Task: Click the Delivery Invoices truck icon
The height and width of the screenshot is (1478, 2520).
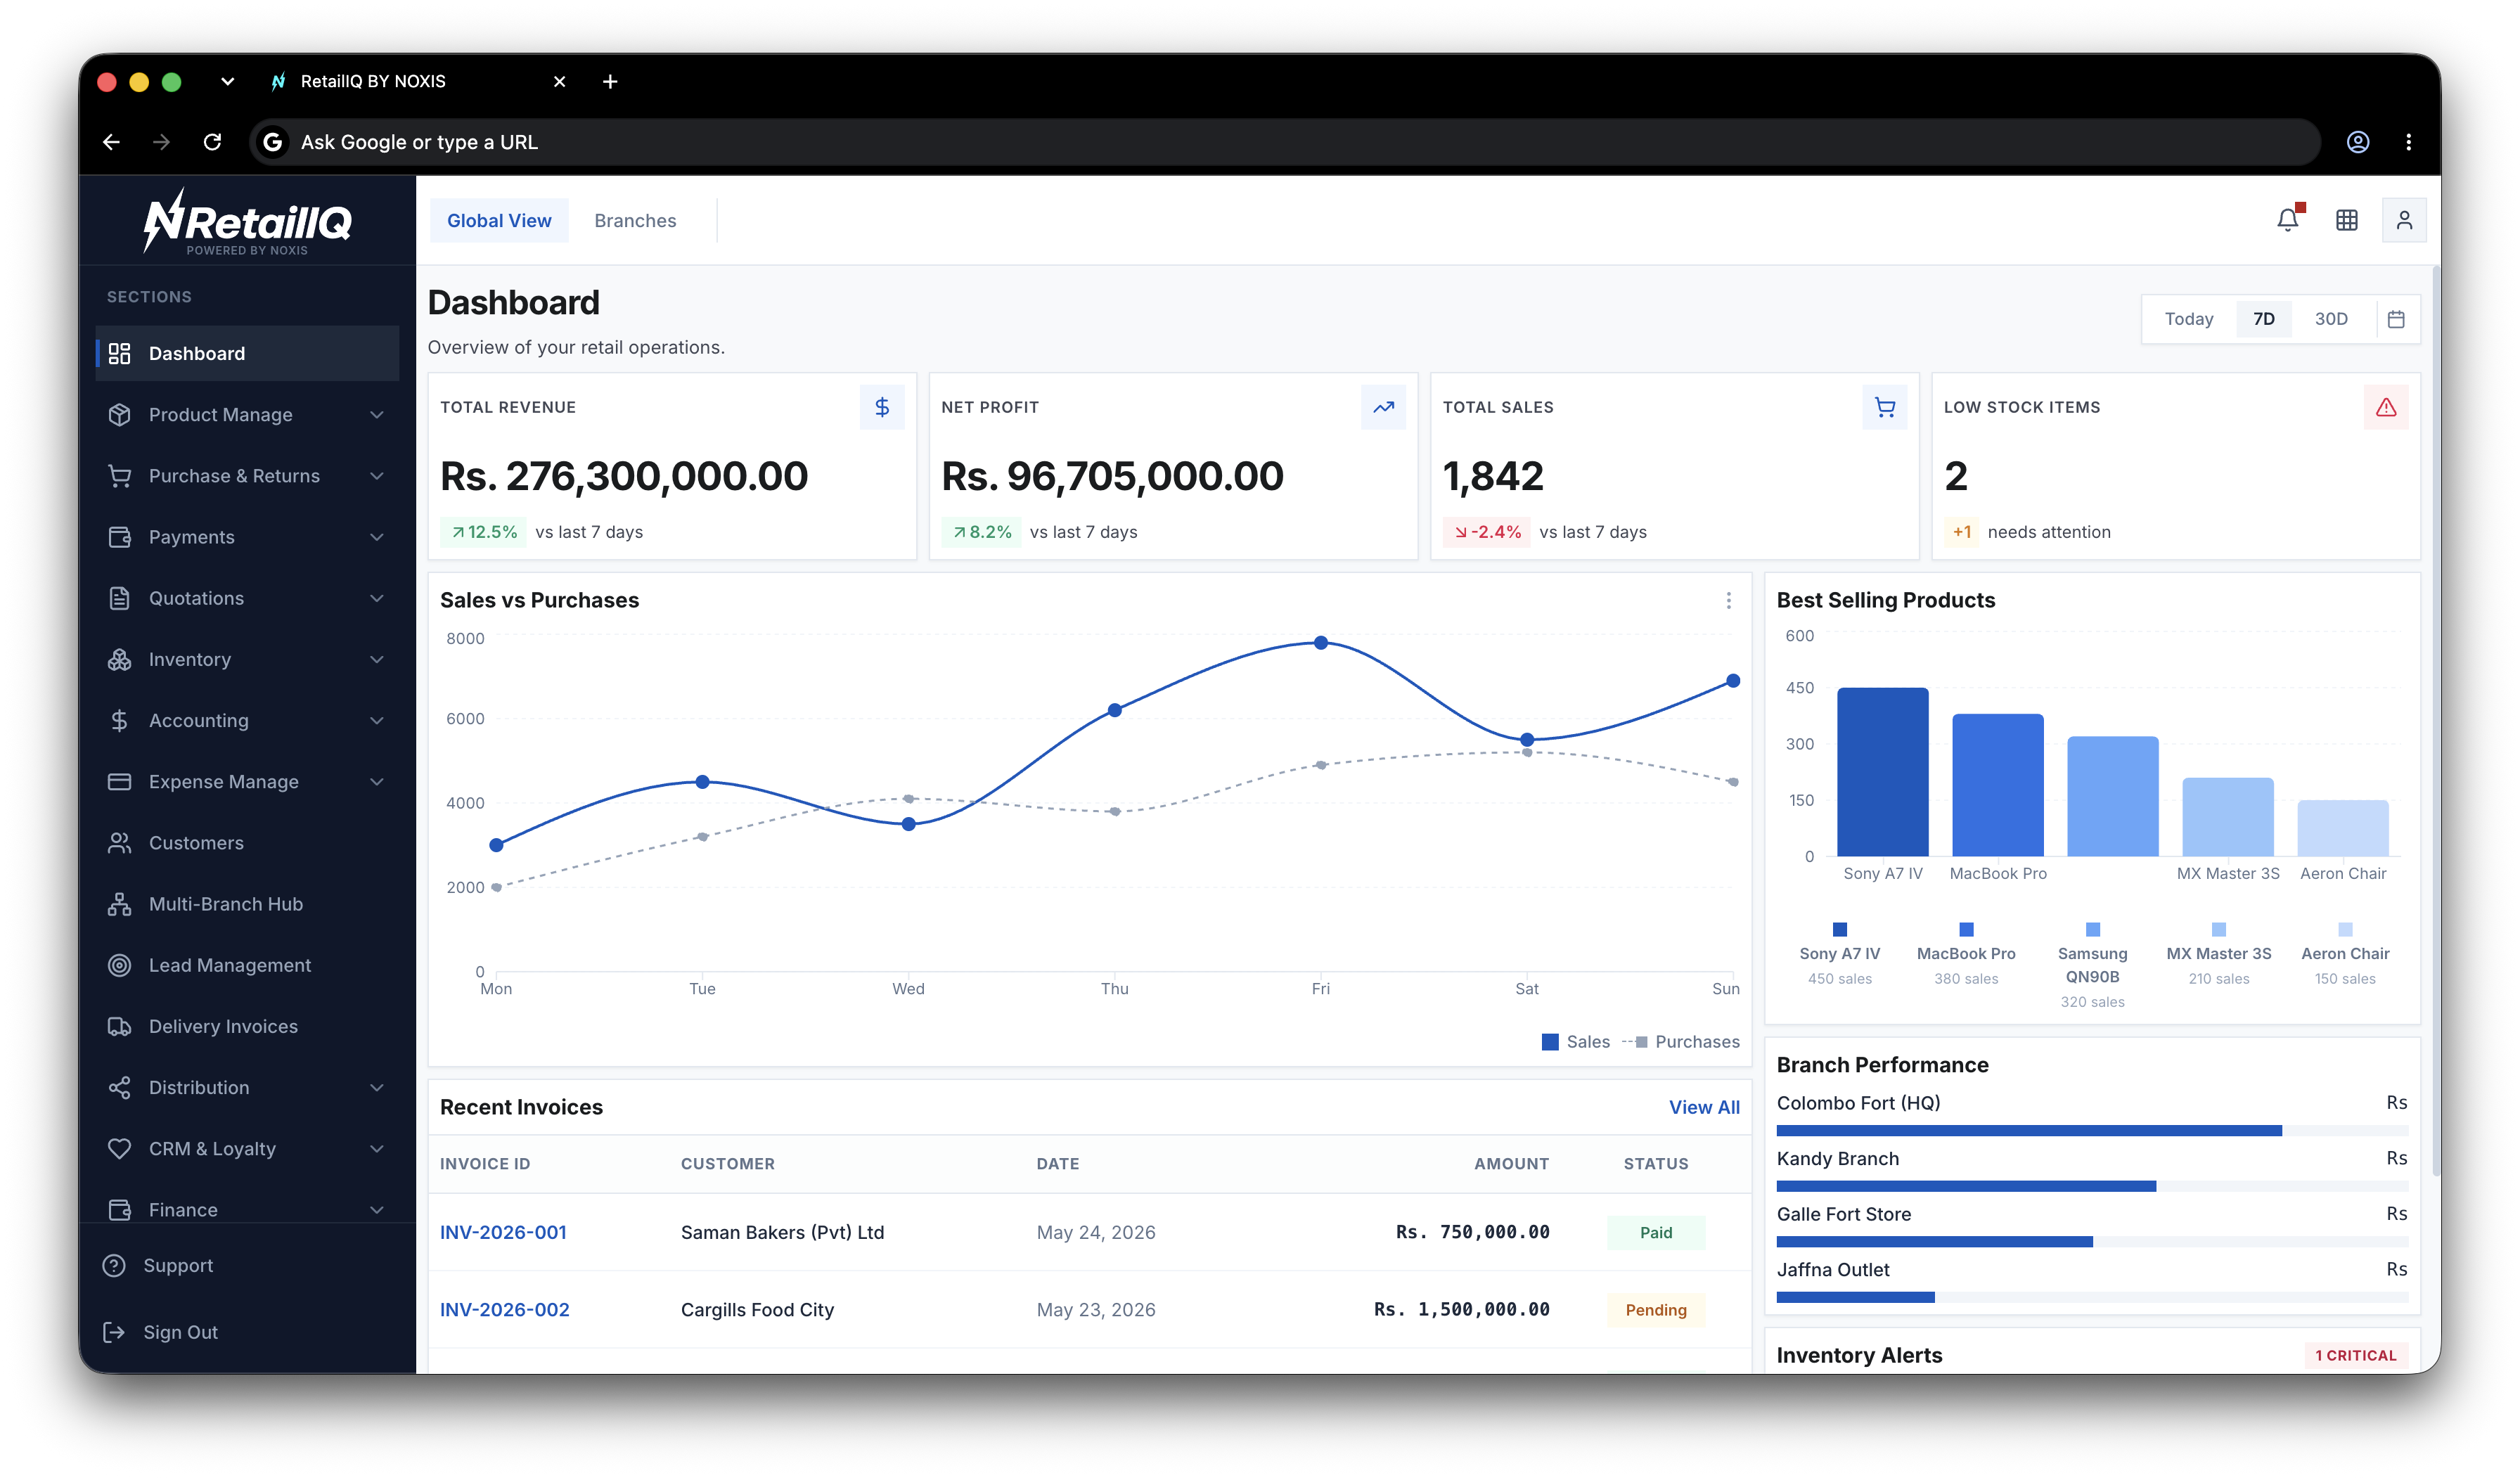Action: [x=120, y=1026]
